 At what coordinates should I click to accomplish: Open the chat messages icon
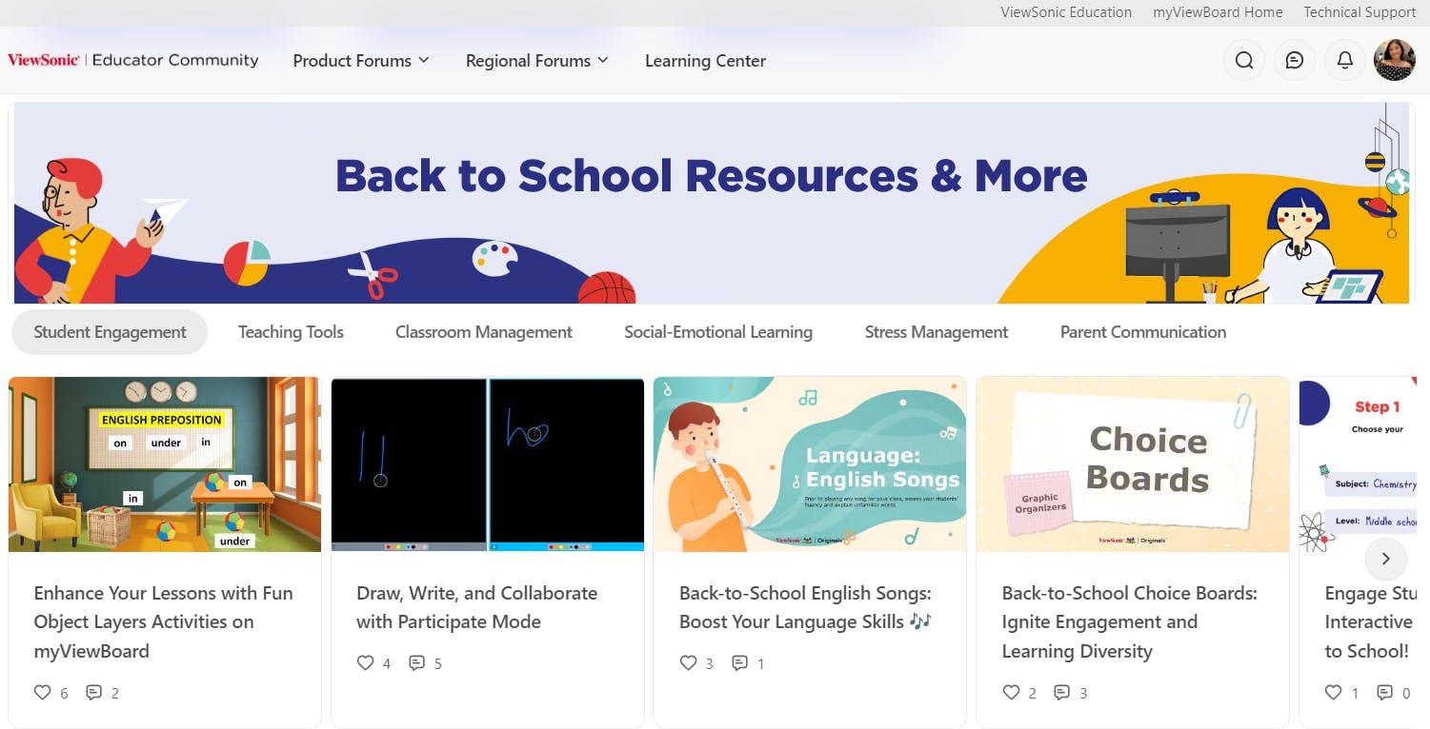pos(1295,61)
